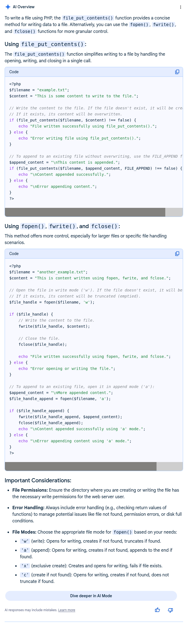Click the 'Code' label of the first code block

tap(14, 72)
